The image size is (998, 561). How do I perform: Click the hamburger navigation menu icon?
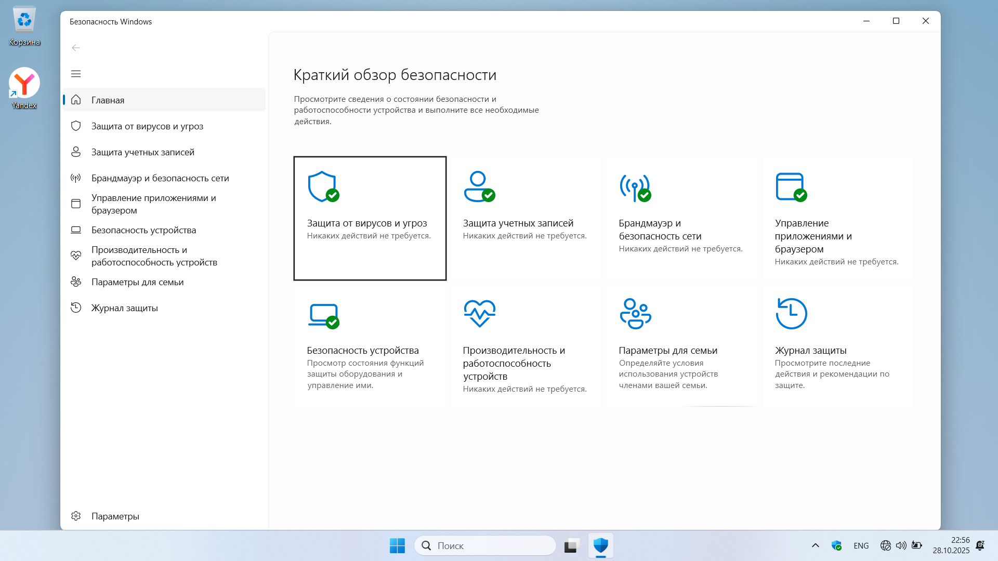[76, 74]
